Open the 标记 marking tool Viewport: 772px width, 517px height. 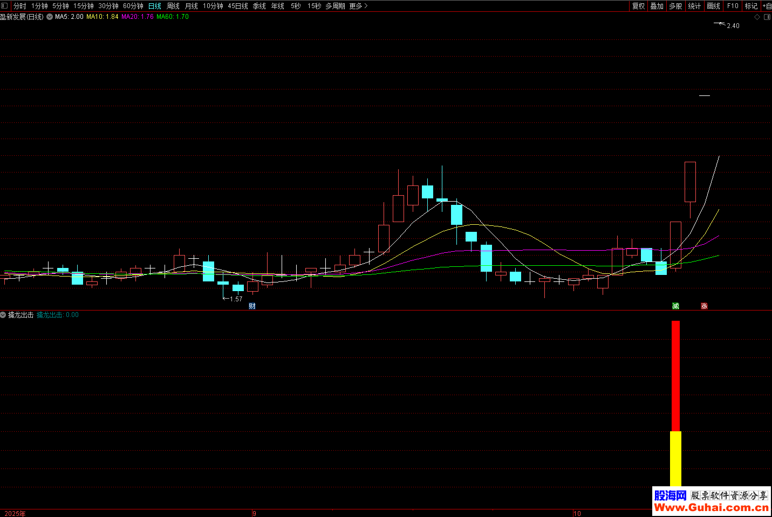pos(751,6)
